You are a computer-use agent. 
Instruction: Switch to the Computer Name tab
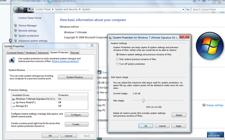point(15,53)
